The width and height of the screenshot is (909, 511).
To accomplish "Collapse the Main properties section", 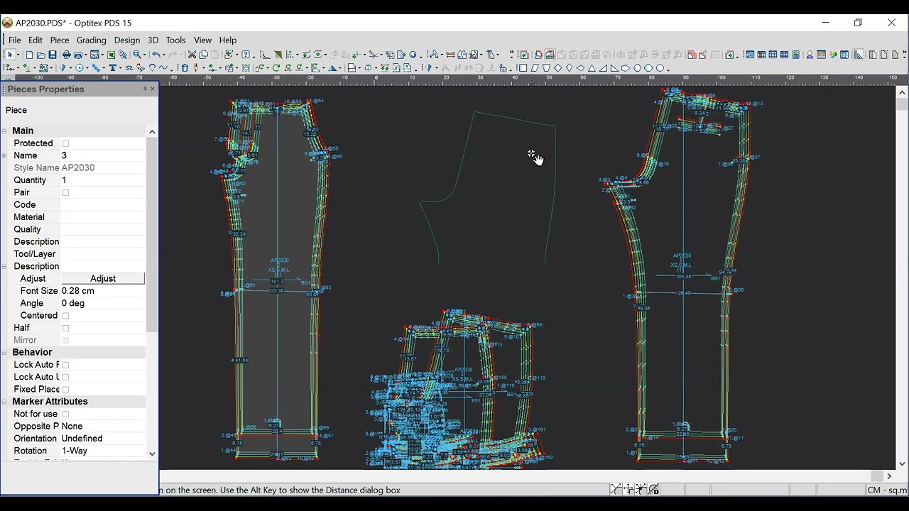I will pos(4,131).
